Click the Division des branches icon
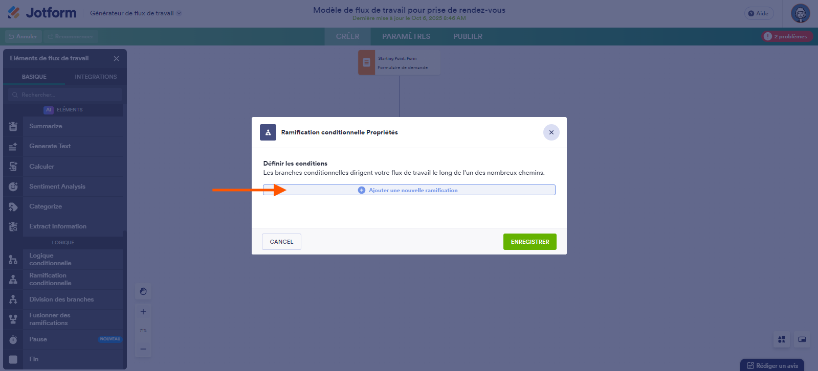 click(x=13, y=299)
